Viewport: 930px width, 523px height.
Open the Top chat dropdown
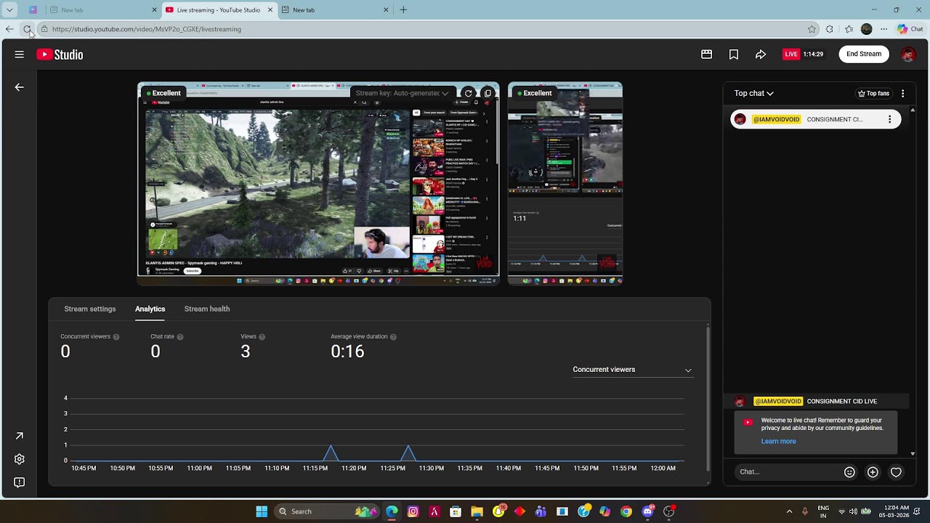pos(753,93)
